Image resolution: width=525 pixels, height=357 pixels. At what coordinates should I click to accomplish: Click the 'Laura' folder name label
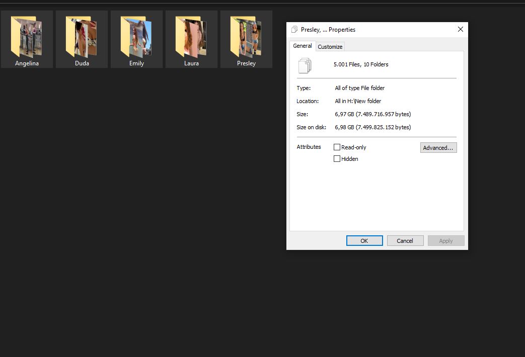click(x=191, y=63)
